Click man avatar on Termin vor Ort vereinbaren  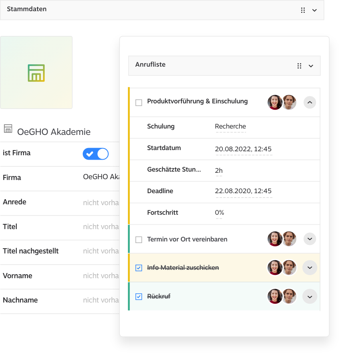(x=289, y=239)
